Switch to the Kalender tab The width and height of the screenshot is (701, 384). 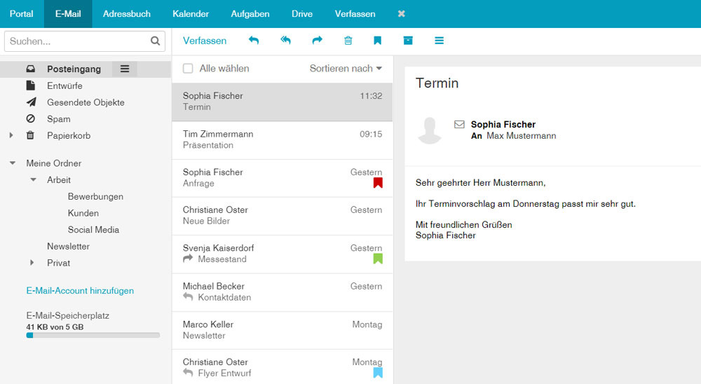pyautogui.click(x=191, y=14)
